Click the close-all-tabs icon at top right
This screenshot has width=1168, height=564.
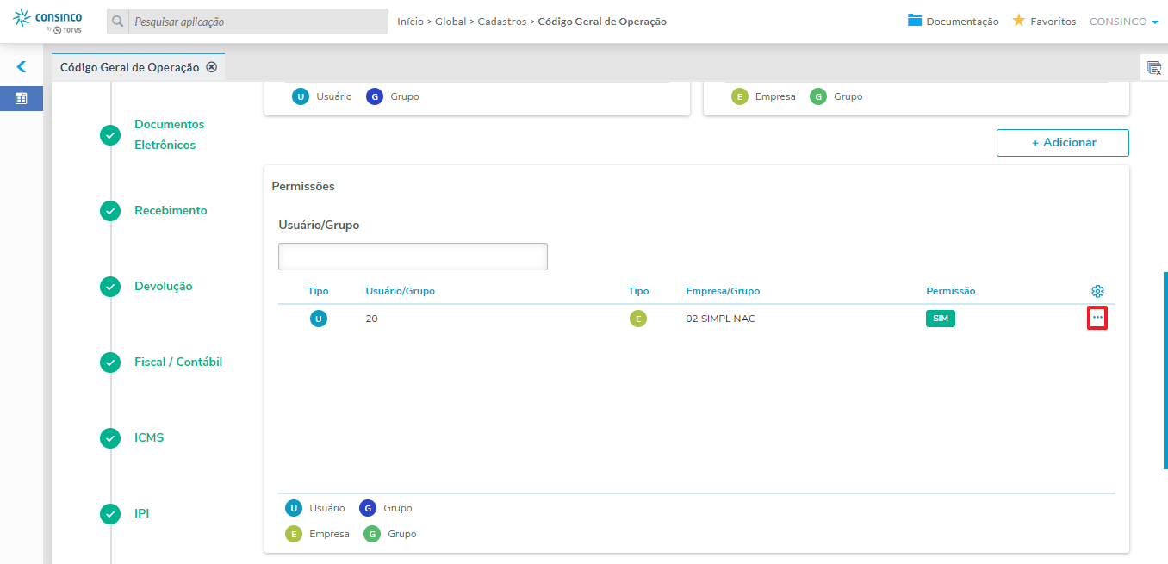1154,67
